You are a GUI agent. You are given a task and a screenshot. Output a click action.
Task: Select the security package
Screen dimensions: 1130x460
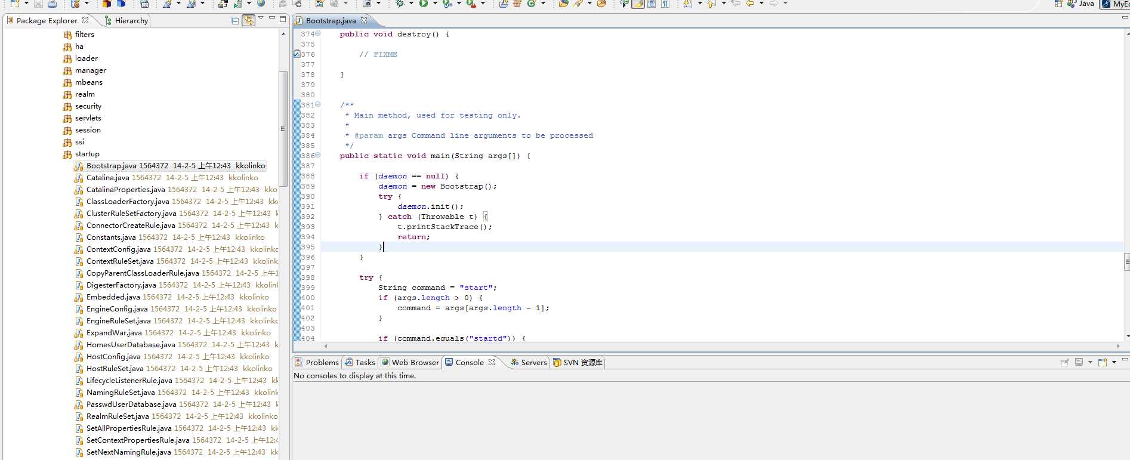82,106
